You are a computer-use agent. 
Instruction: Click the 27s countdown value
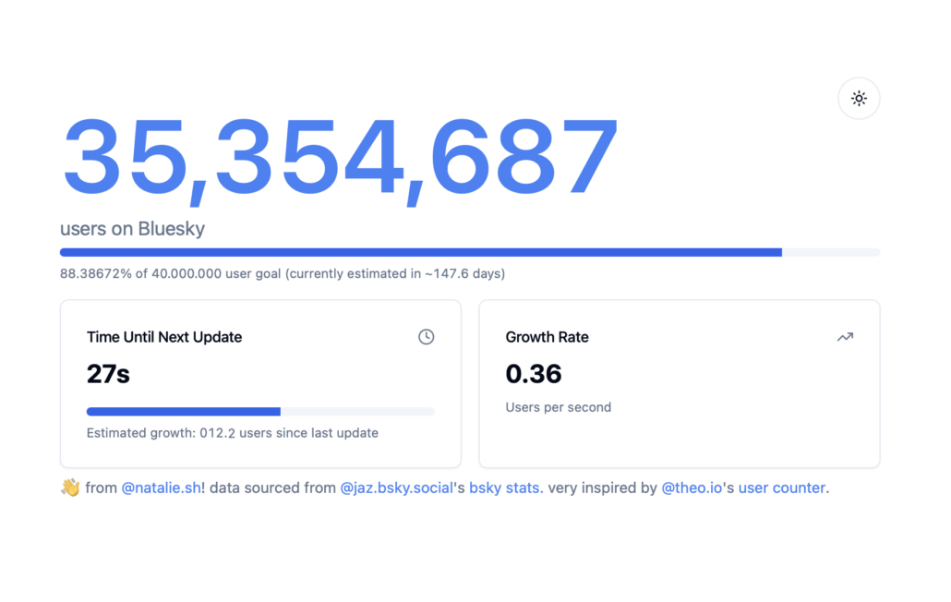click(108, 374)
